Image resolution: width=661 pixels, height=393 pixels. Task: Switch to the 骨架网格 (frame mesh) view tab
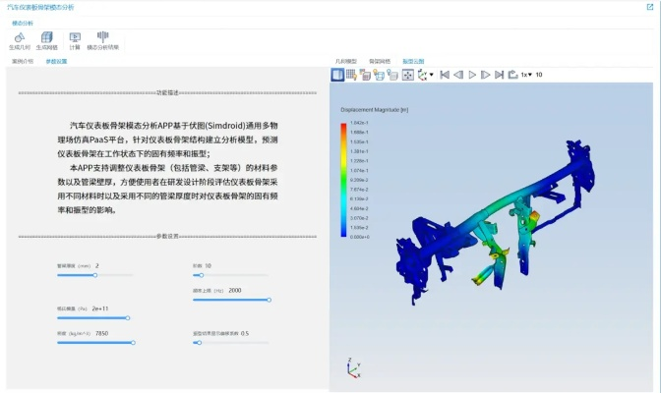(380, 62)
